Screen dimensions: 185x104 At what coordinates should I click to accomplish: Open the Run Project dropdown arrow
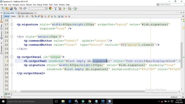pyautogui.click(x=67, y=8)
